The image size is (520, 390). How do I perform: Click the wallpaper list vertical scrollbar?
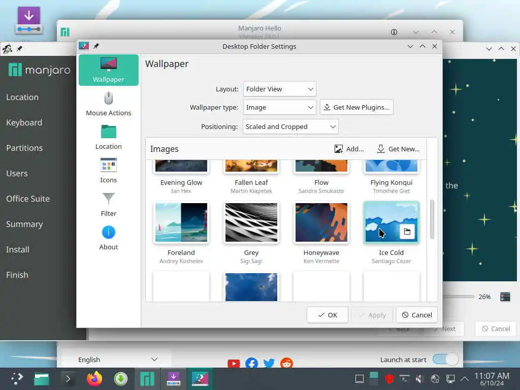(x=432, y=219)
